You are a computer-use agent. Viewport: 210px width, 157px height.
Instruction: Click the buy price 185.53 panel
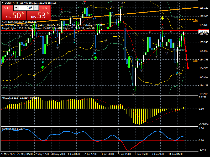pos(39,15)
